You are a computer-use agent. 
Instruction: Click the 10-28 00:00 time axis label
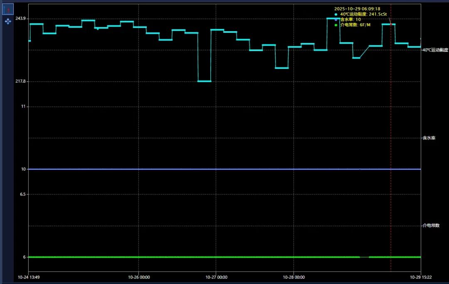[x=294, y=277]
